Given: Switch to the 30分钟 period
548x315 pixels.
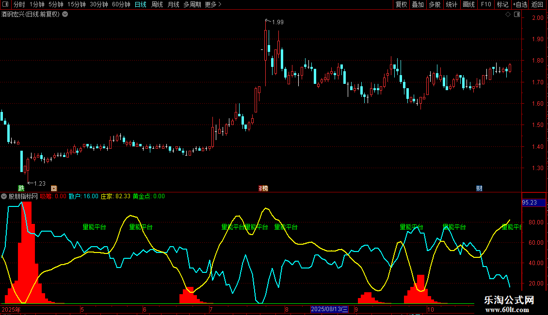Looking at the screenshot, I should [x=98, y=4].
